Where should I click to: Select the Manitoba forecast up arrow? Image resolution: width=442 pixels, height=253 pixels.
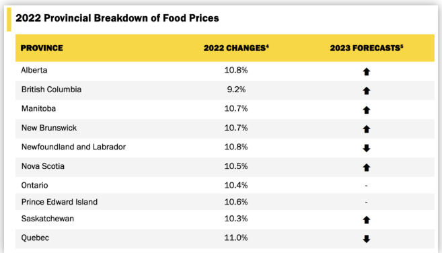366,110
